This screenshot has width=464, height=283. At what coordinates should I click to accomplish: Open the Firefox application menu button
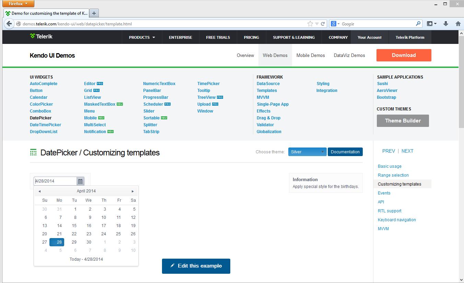(x=18, y=4)
